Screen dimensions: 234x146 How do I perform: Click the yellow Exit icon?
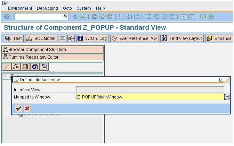click(102, 17)
